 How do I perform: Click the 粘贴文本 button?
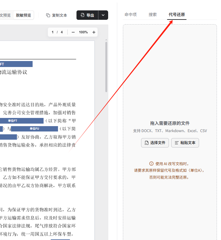tap(185, 143)
